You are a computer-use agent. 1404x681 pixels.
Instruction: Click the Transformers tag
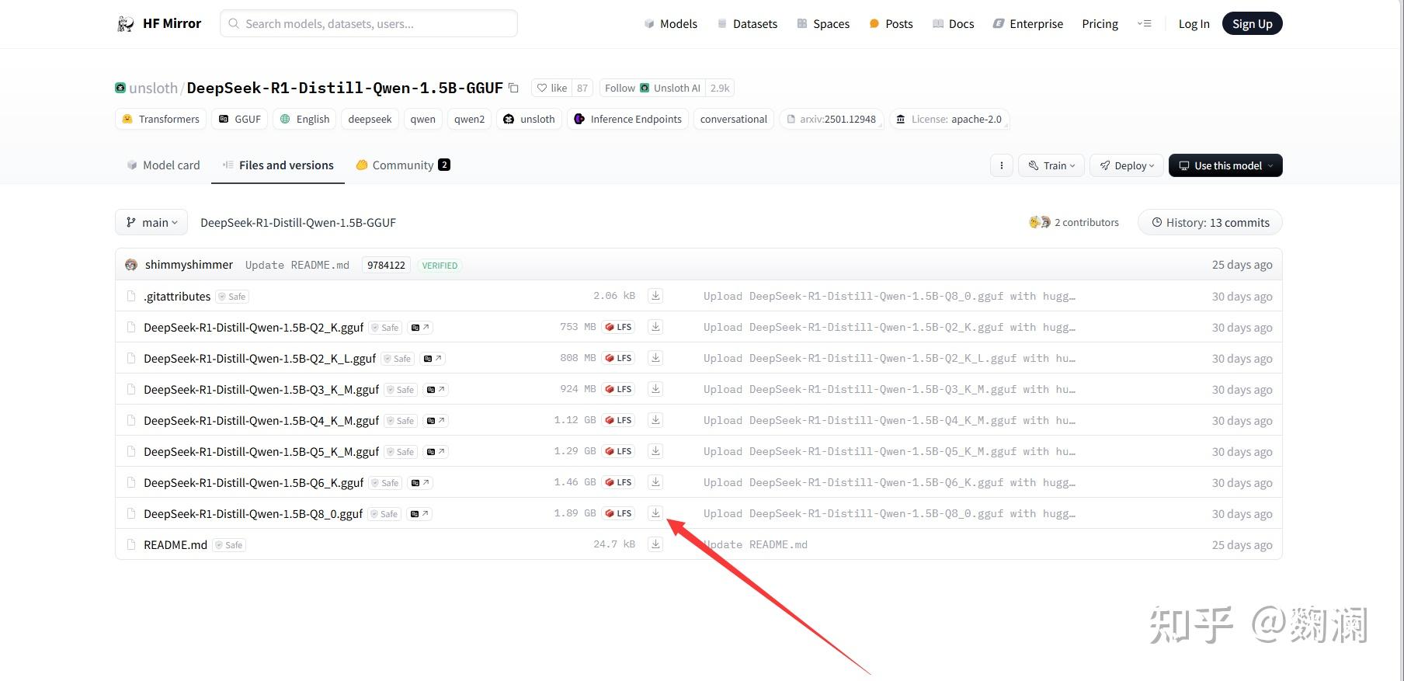click(161, 119)
